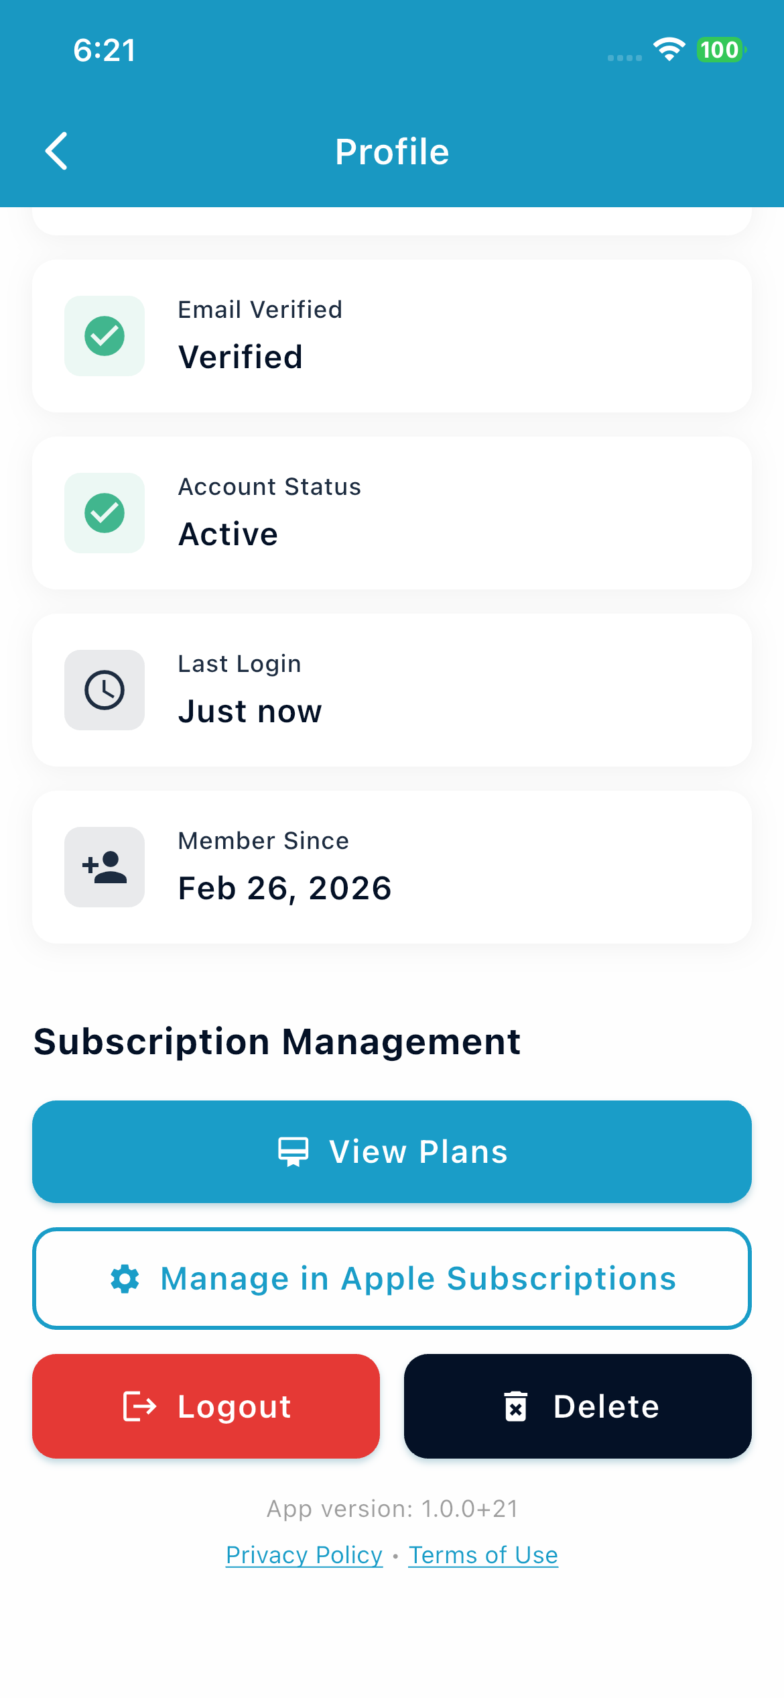Tap the Account Status green checkmark icon
The image size is (784, 1698).
[x=105, y=513]
